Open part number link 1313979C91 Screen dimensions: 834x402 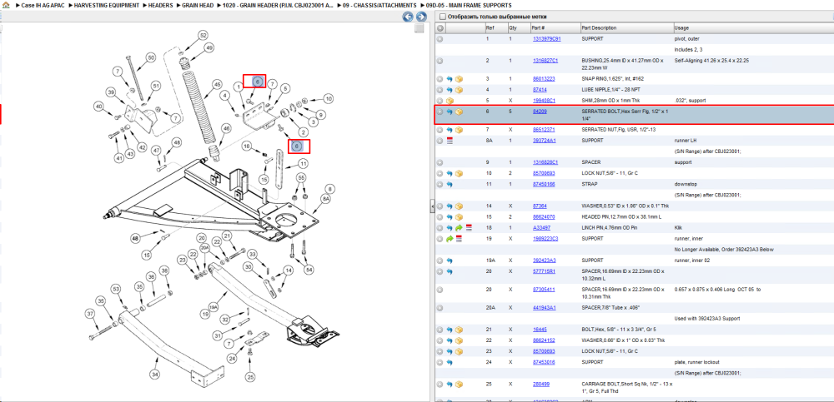[x=547, y=39]
